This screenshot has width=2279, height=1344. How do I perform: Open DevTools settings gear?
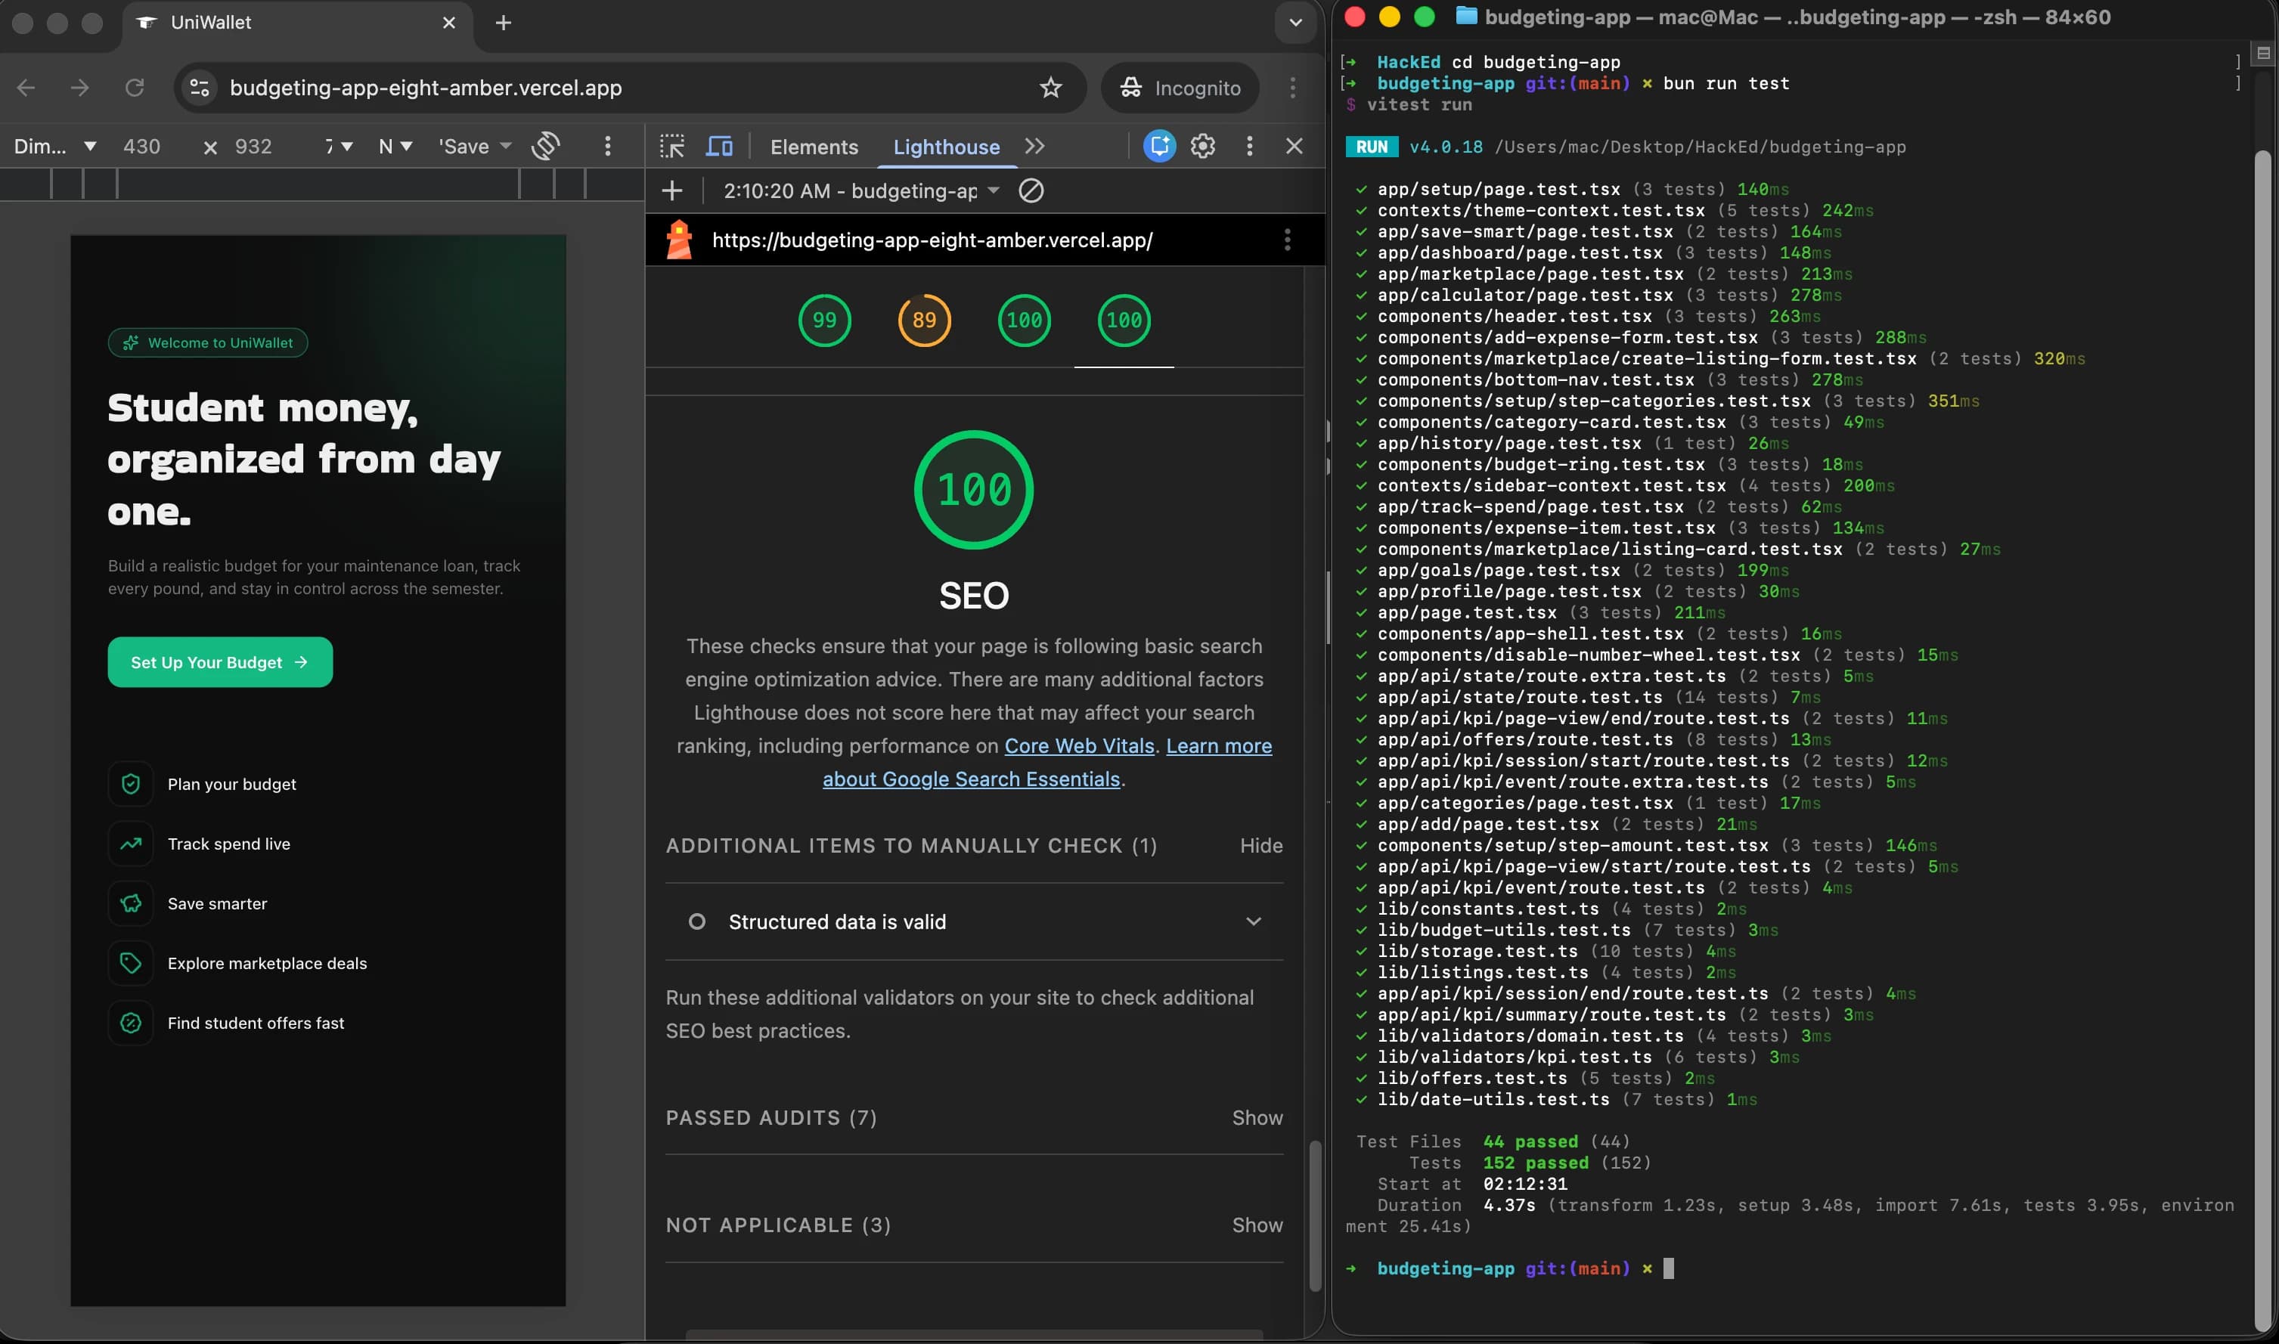pos(1203,146)
